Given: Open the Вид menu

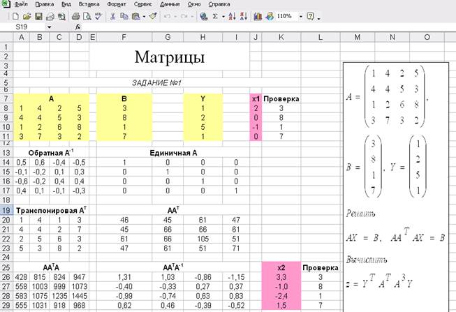Looking at the screenshot, I should pyautogui.click(x=66, y=4).
